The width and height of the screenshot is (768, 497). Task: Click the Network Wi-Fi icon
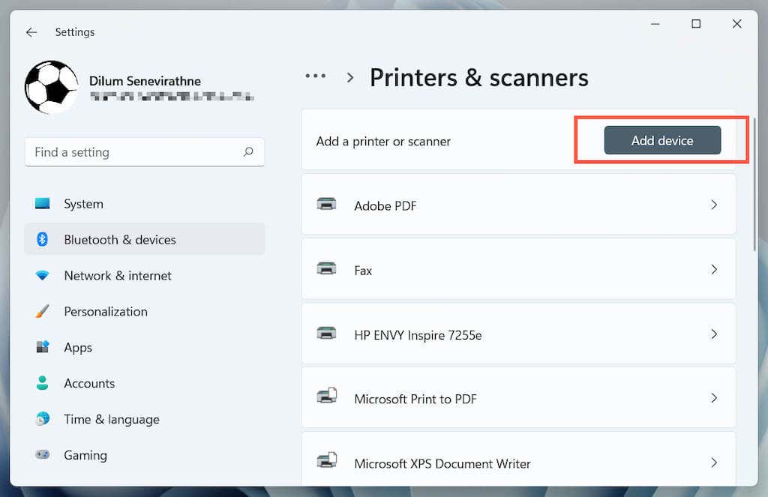point(42,275)
